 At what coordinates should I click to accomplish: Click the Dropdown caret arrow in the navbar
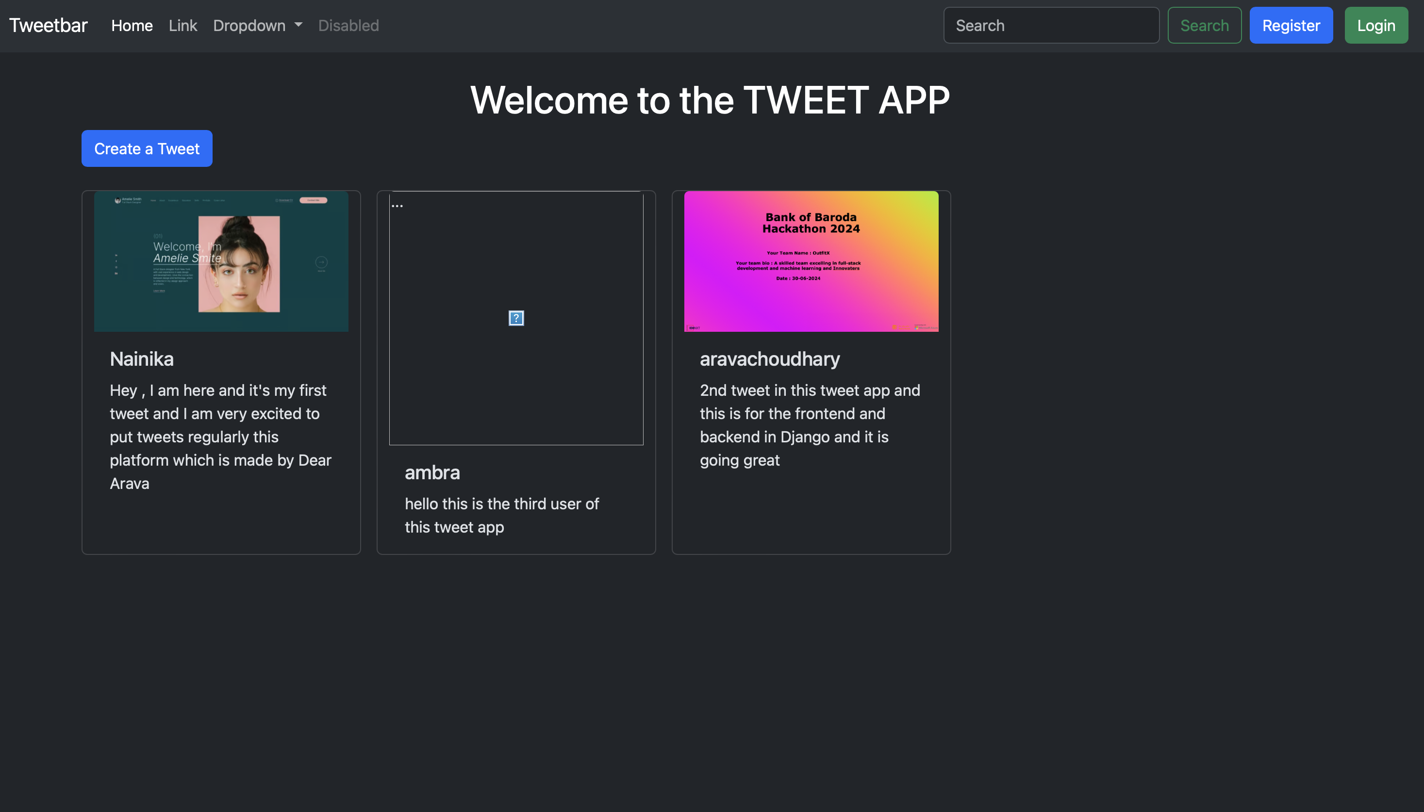tap(298, 25)
